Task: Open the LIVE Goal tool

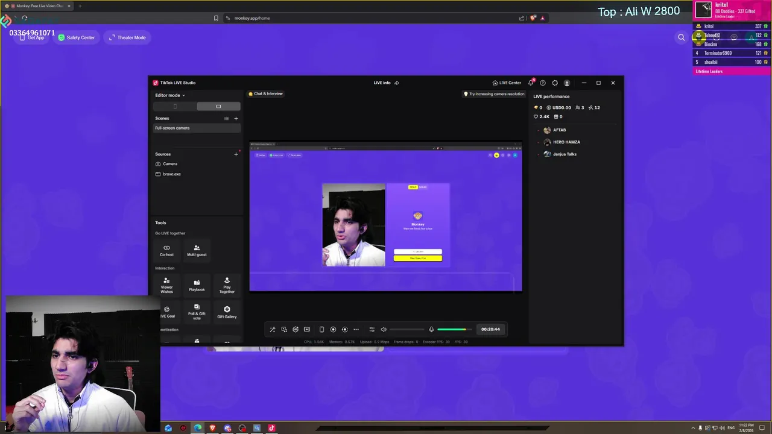Action: click(x=166, y=312)
